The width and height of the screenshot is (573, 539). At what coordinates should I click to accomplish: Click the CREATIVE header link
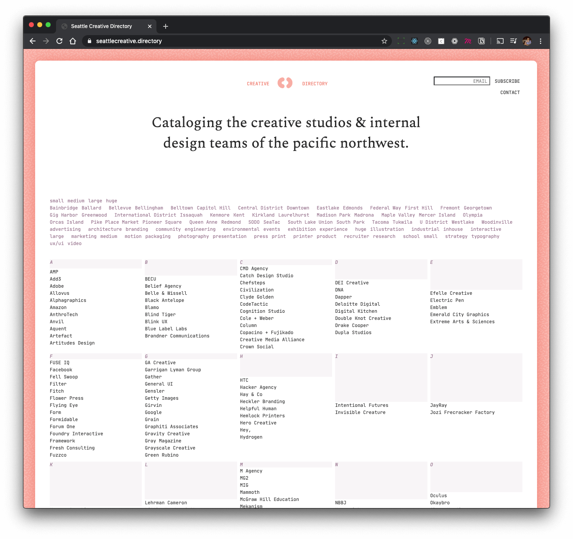(x=258, y=84)
